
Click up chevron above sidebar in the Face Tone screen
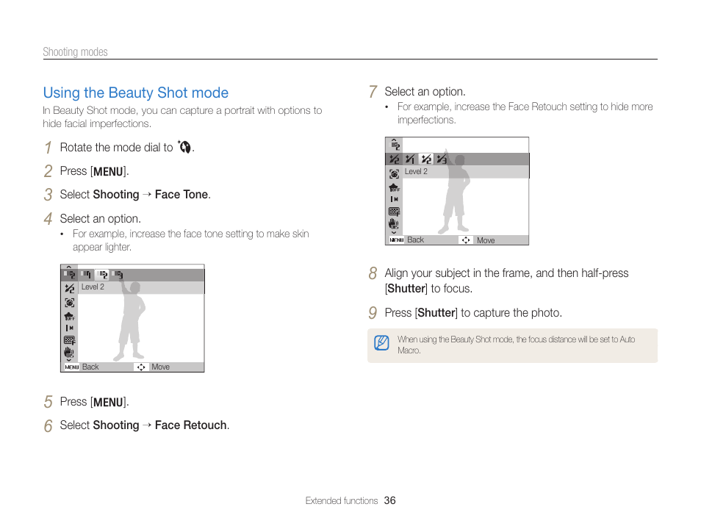[69, 267]
